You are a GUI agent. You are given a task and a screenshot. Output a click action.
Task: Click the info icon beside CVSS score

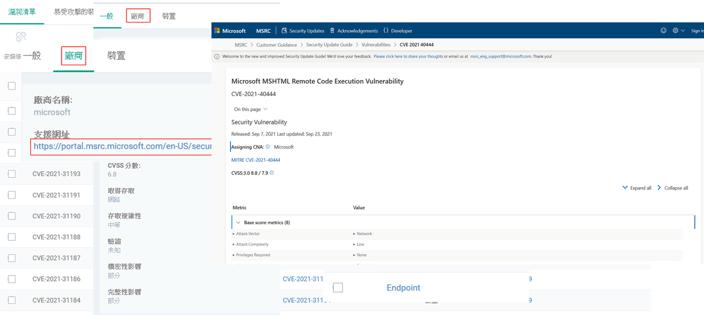272,173
